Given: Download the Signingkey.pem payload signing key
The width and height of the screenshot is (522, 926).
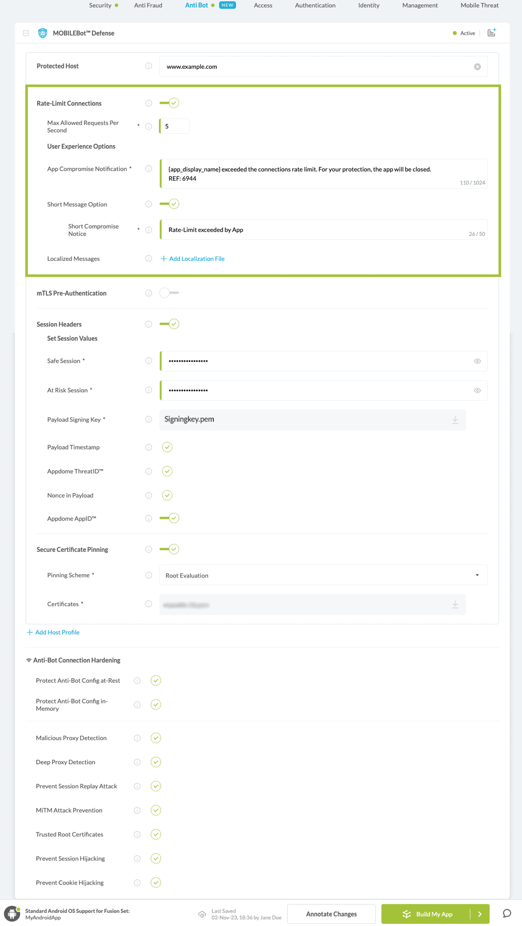Looking at the screenshot, I should pyautogui.click(x=455, y=420).
